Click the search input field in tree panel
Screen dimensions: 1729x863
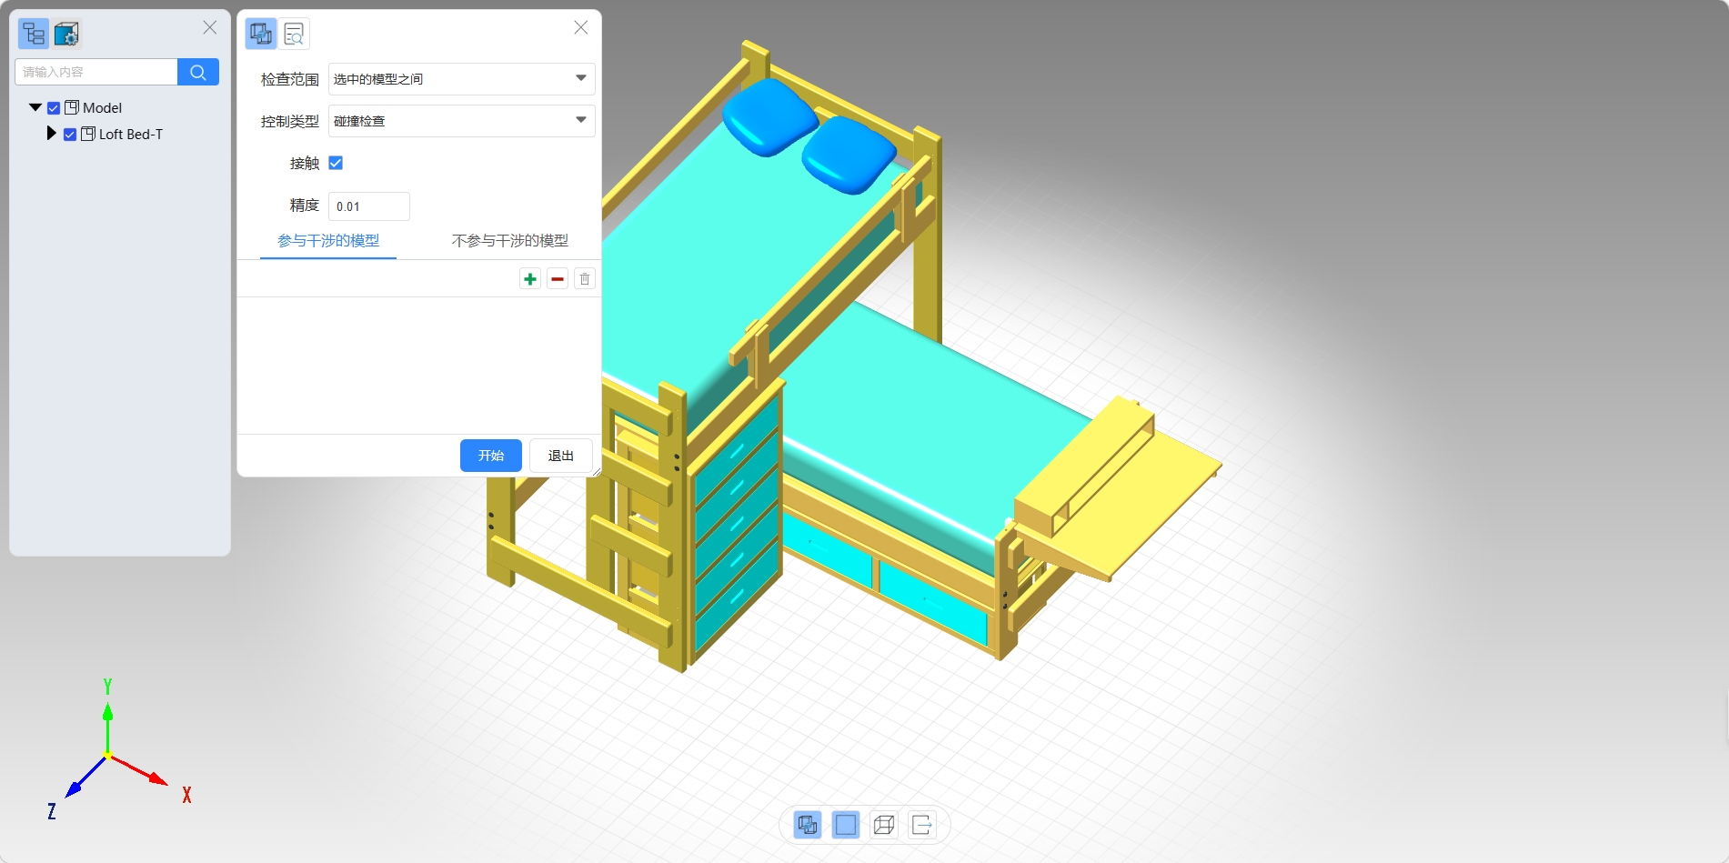(96, 72)
